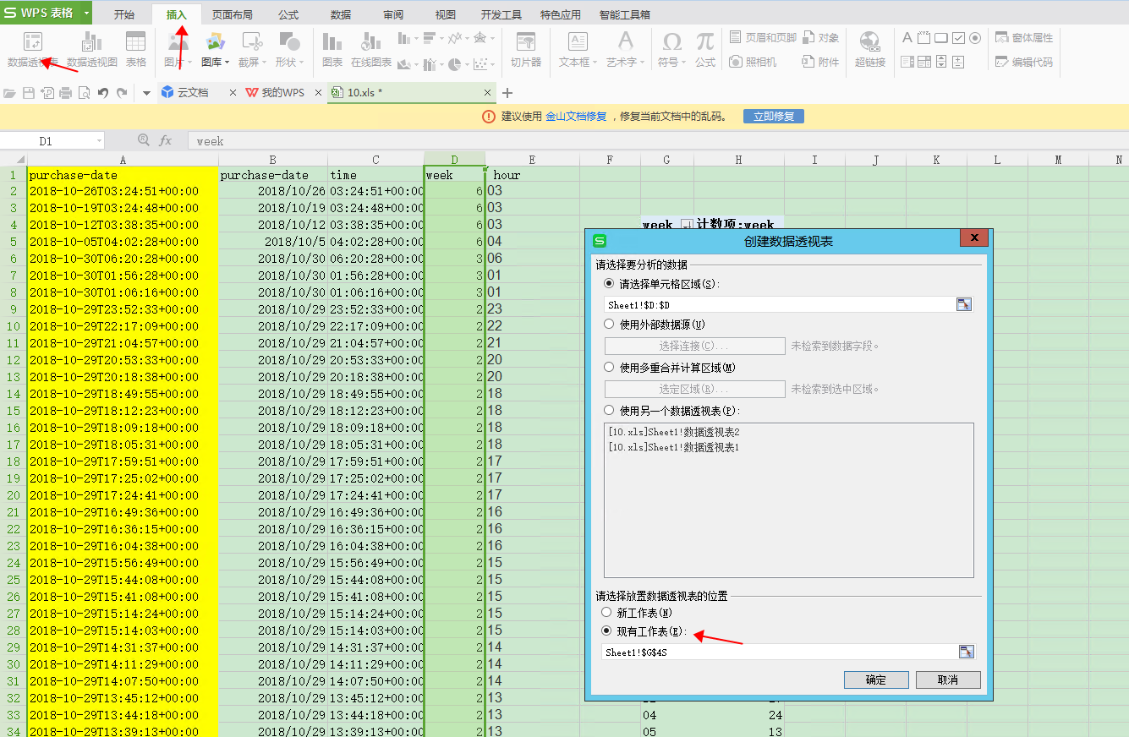The height and width of the screenshot is (737, 1129).
Task: Add new document tab with plus
Action: (x=507, y=92)
